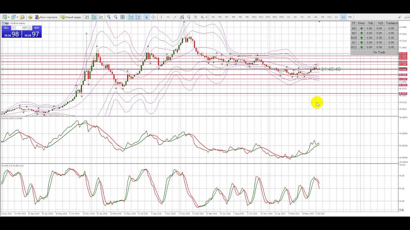Toggle the Авто-торговля auto-trading button
The width and height of the screenshot is (410, 230).
coord(46,17)
